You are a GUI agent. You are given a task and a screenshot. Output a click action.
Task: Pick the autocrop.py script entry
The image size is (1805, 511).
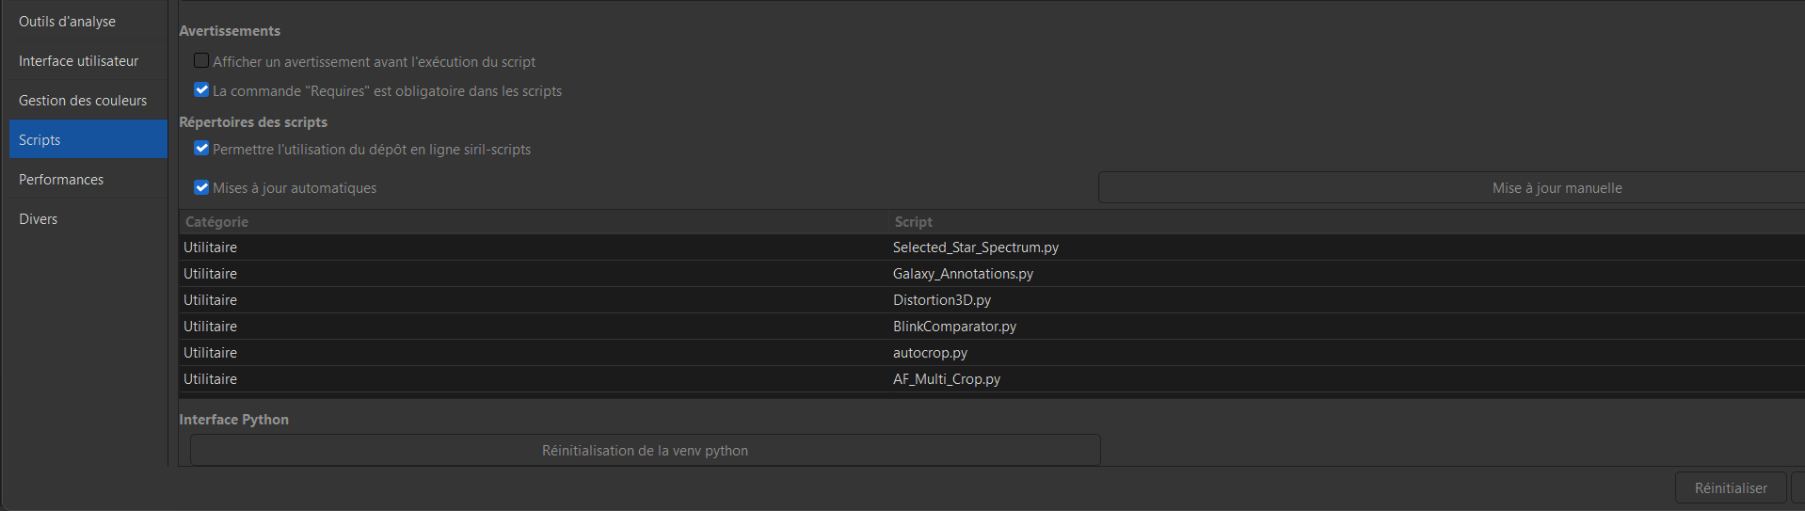tap(930, 352)
